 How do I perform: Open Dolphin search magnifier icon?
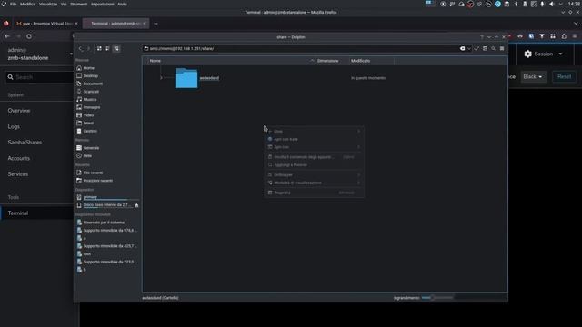coord(493,48)
